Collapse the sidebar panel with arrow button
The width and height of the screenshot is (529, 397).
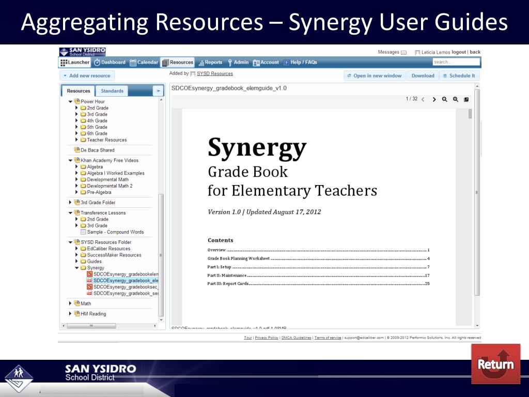(x=158, y=91)
